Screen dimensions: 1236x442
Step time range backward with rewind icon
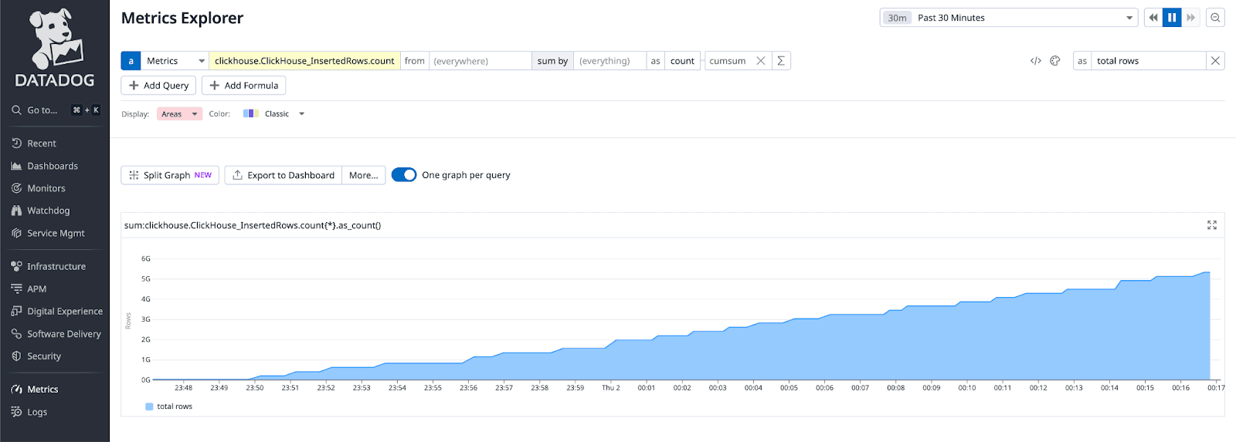pos(1153,18)
